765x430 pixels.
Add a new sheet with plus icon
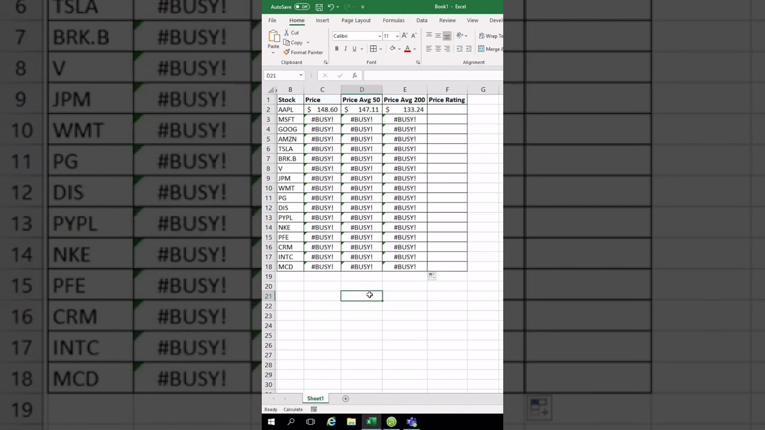pos(345,398)
